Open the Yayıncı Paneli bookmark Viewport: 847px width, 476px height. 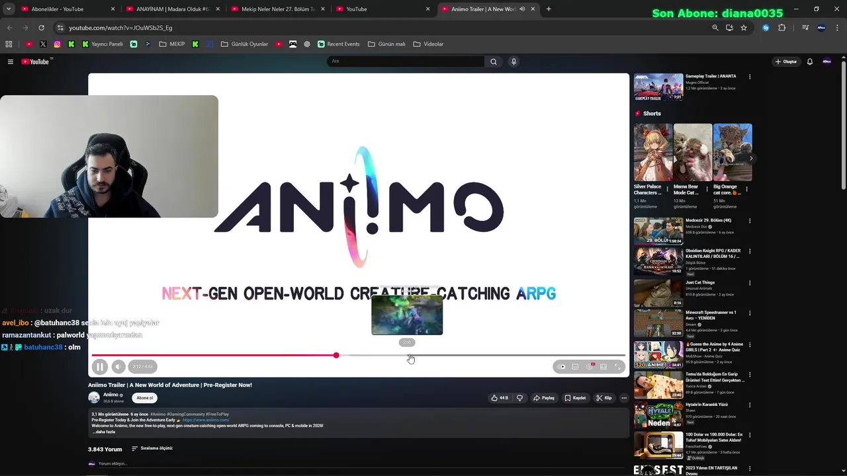(x=103, y=44)
